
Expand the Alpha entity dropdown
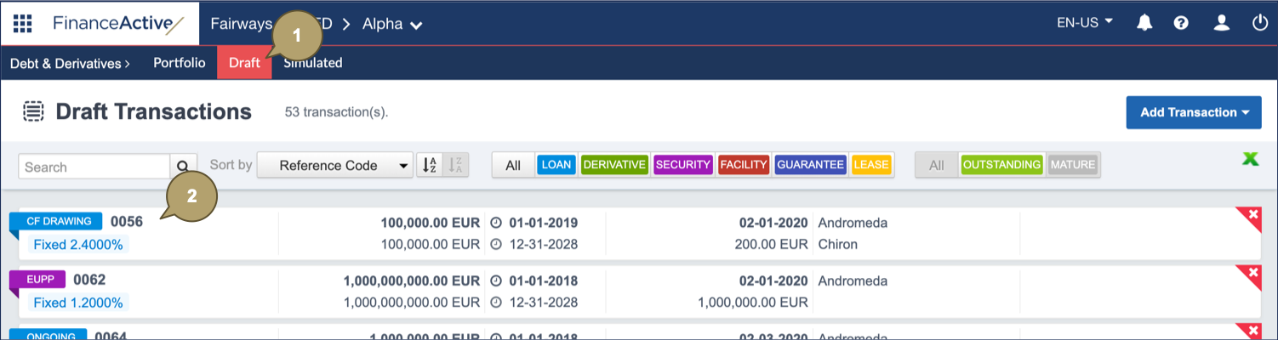tap(392, 24)
